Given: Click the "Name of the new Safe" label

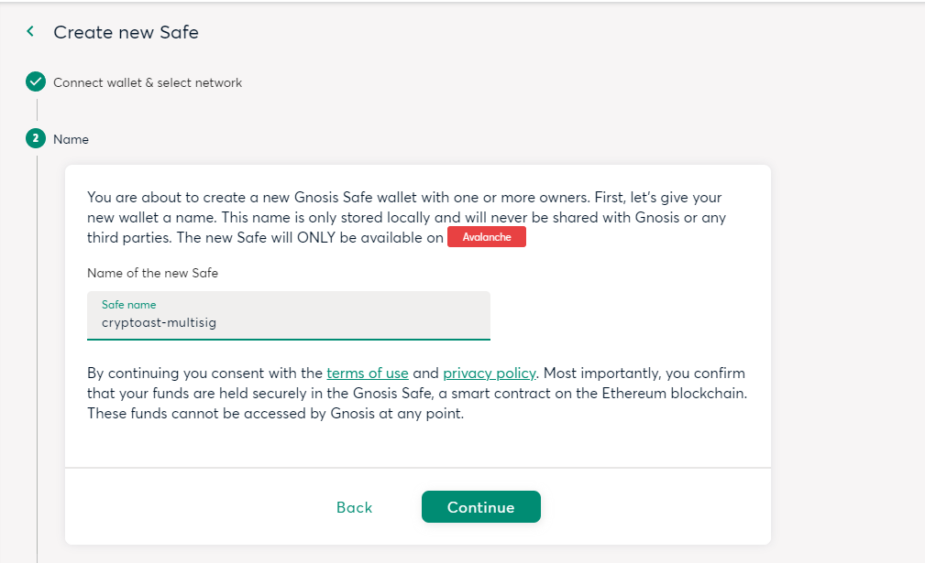Looking at the screenshot, I should (152, 273).
